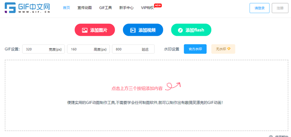
Task: Click the 添加视频 button
Action: (143, 30)
